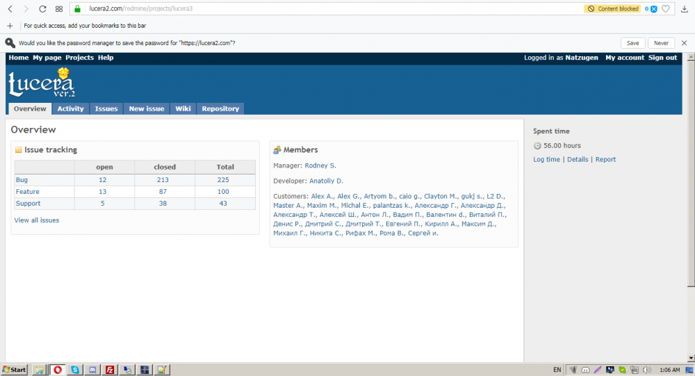Save the password in password manager
This screenshot has width=695, height=376.
coord(633,43)
